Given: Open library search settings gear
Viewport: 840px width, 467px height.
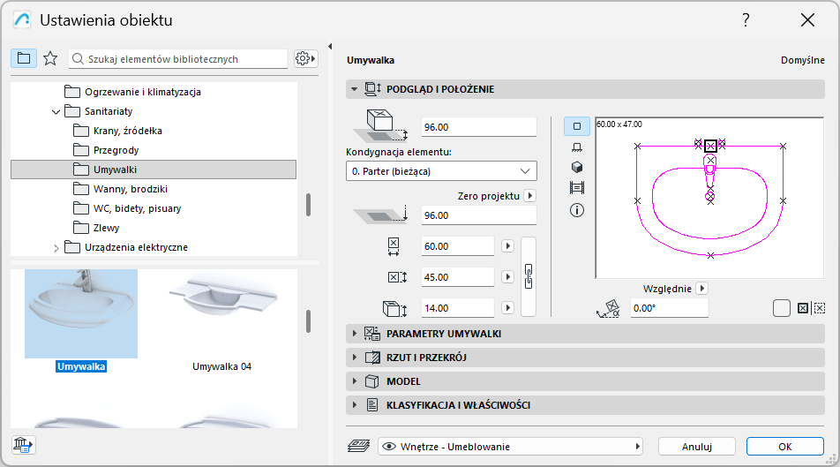Looking at the screenshot, I should [305, 59].
